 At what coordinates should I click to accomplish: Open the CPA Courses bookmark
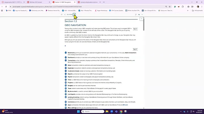(116, 10)
